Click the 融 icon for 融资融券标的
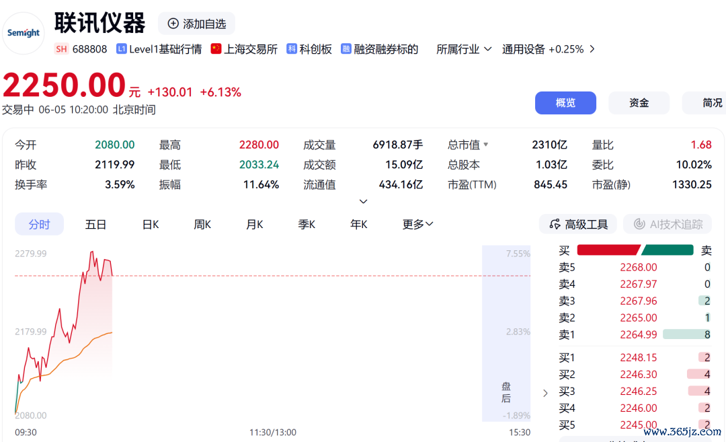Viewport: 726px width, 442px height. [346, 48]
